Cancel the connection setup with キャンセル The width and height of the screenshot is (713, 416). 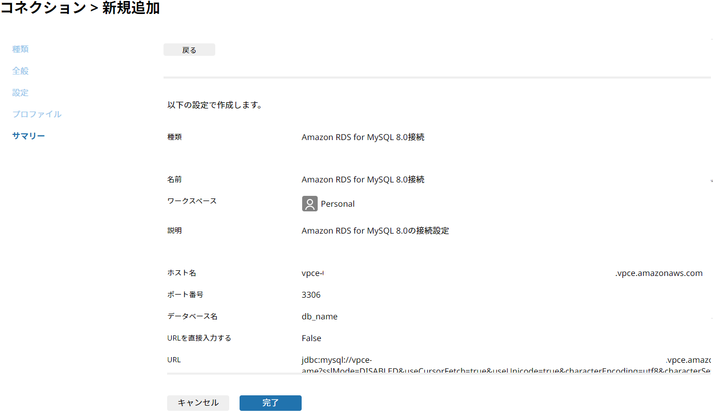coord(198,403)
